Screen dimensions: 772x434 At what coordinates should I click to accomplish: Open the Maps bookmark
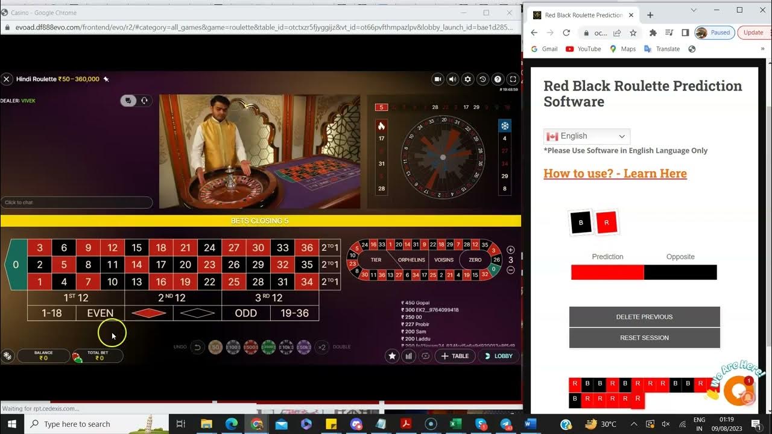click(x=622, y=49)
